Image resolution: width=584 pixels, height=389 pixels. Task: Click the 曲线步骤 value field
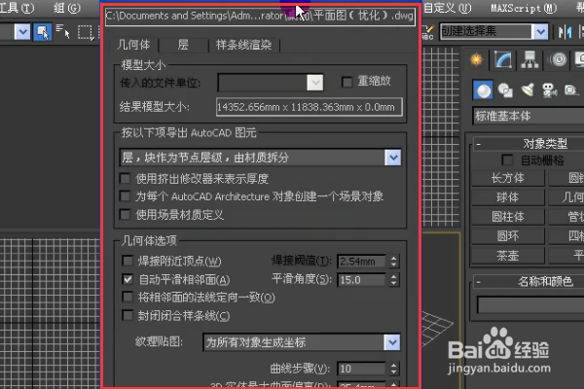click(x=361, y=369)
